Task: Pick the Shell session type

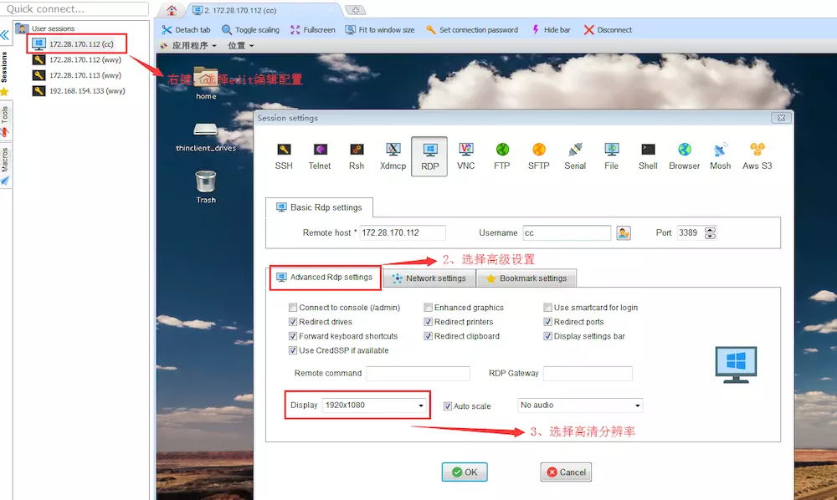Action: pos(648,156)
